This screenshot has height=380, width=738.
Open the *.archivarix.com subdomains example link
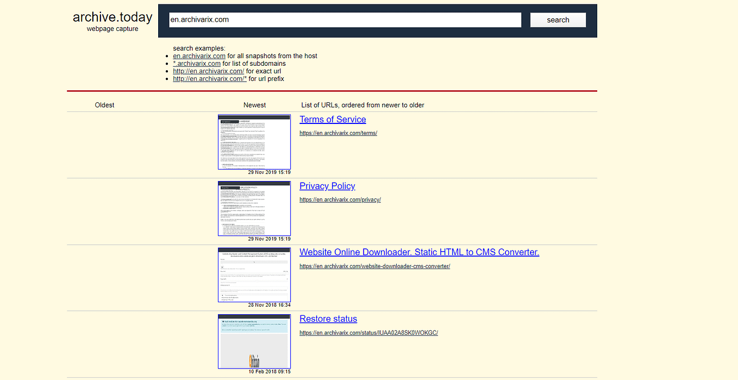(197, 64)
